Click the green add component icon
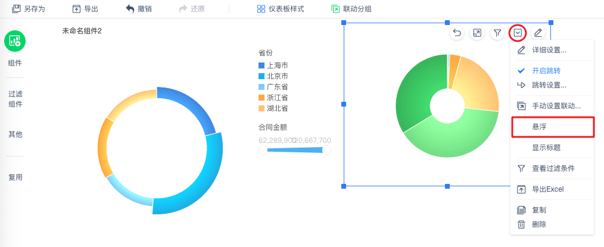 tap(15, 41)
